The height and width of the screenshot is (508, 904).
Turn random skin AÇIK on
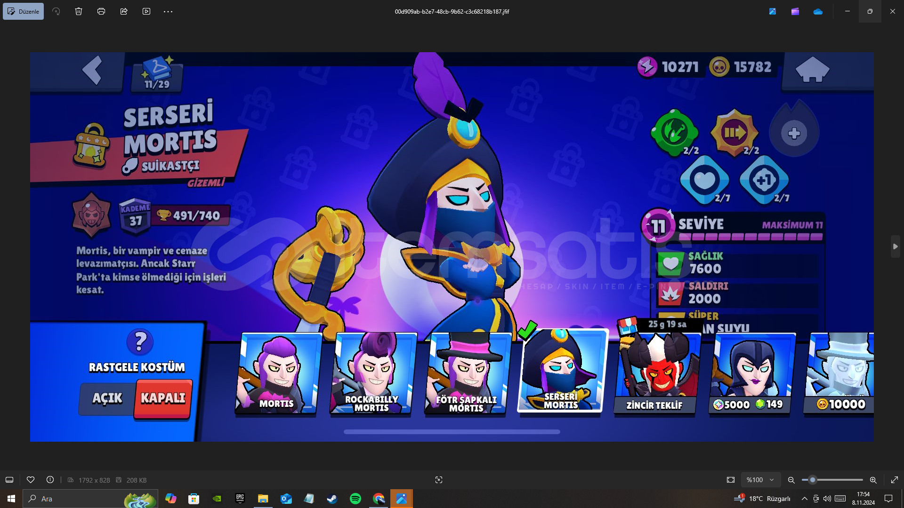pos(107,398)
